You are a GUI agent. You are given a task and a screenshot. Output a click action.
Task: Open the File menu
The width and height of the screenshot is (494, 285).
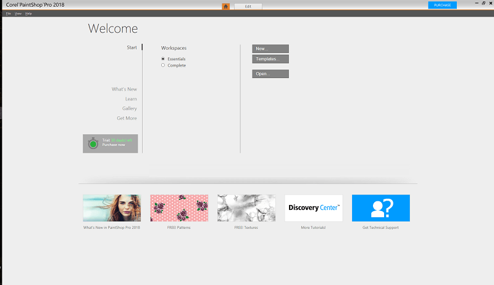[x=9, y=14]
